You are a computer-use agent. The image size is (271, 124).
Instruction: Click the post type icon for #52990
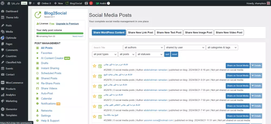tap(100, 66)
